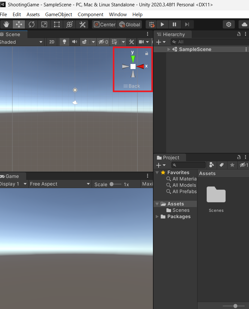249x309 pixels.
Task: Select the Transform tool
Action: [70, 24]
